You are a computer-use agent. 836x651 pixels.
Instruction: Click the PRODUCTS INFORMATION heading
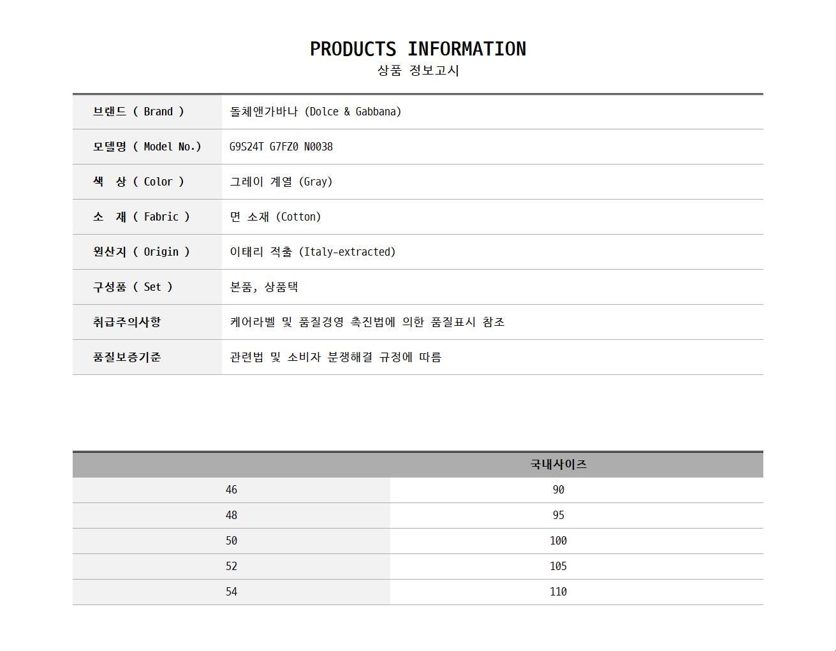pyautogui.click(x=418, y=49)
